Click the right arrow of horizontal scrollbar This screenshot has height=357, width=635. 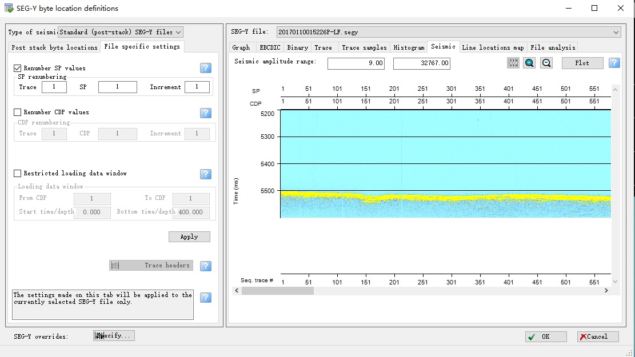coord(606,291)
